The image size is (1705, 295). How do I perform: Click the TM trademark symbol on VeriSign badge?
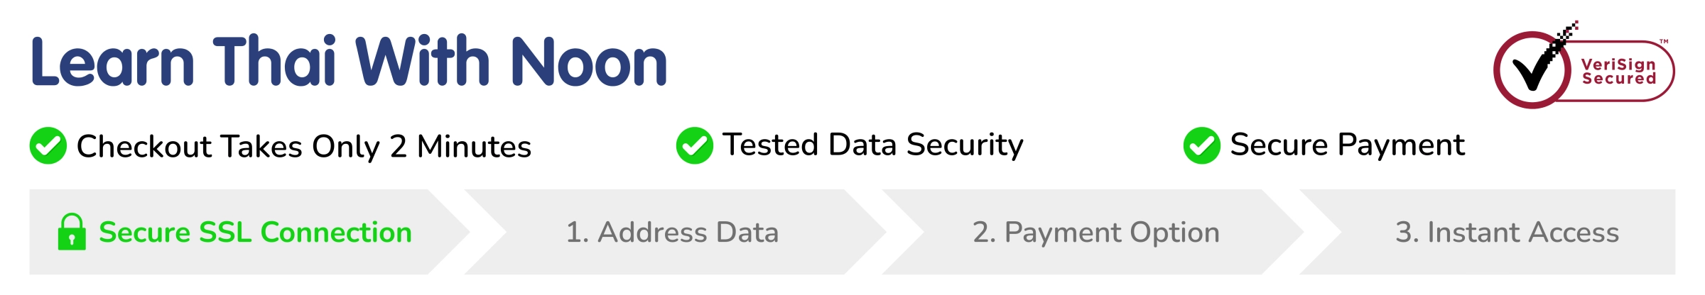click(x=1663, y=43)
